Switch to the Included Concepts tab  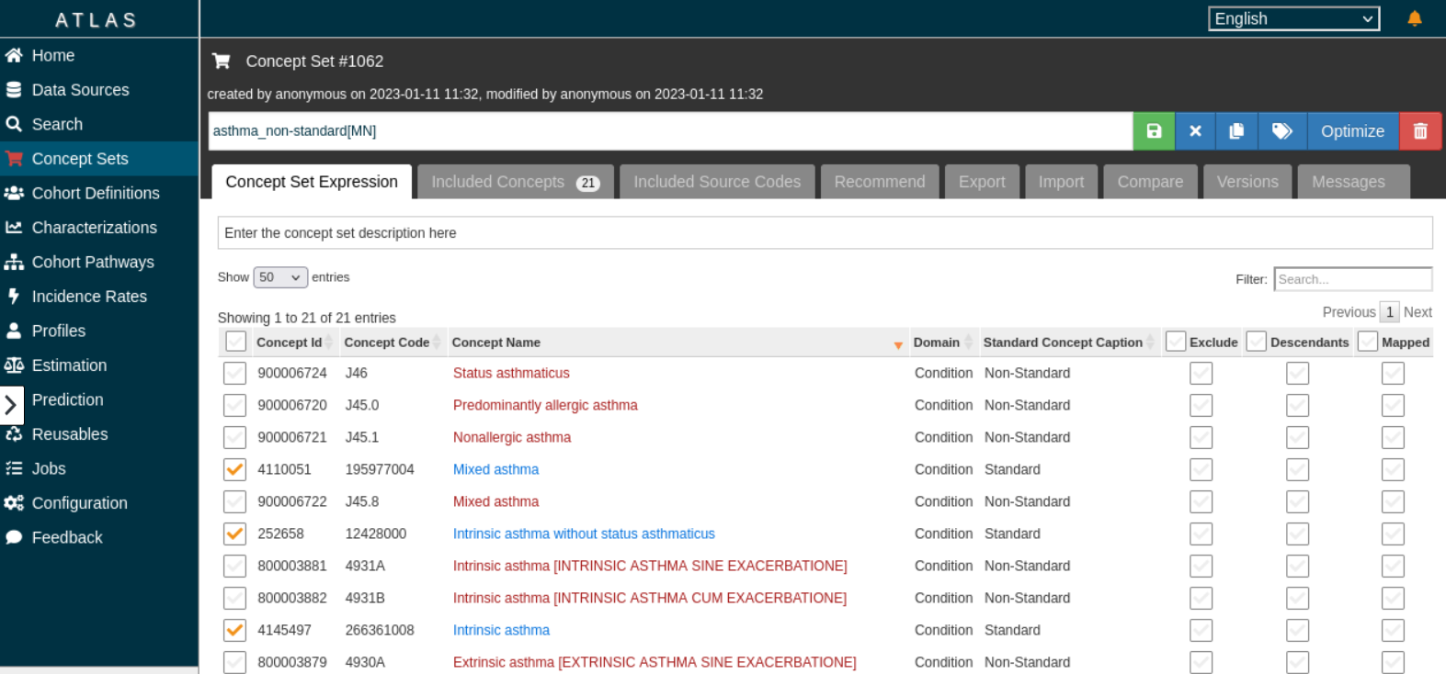click(x=515, y=182)
